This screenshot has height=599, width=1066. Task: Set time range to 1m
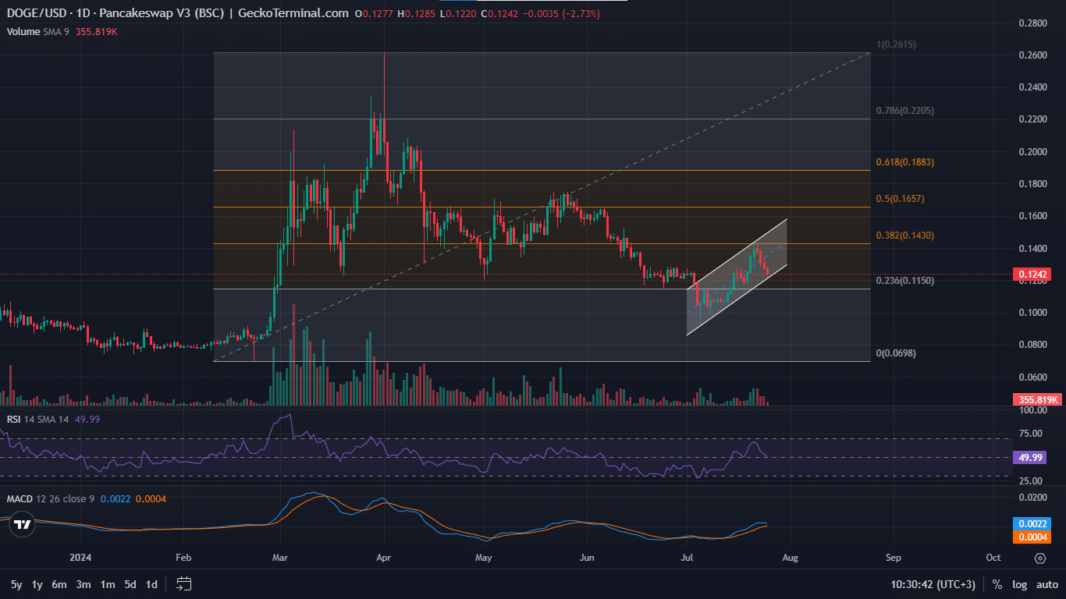pos(108,584)
